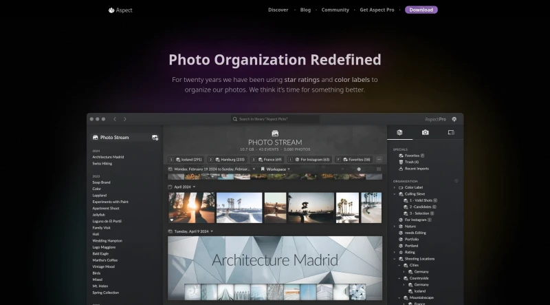Switch to the camera panel tab

[426, 132]
